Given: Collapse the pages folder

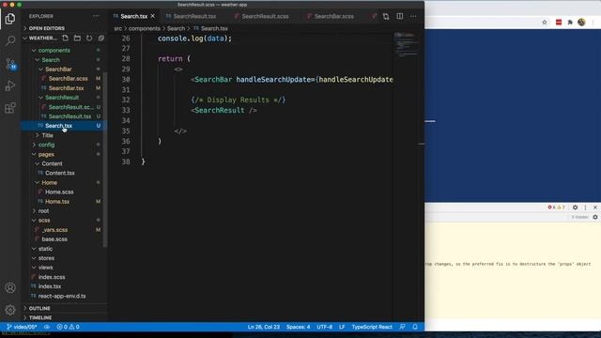Looking at the screenshot, I should (x=46, y=154).
